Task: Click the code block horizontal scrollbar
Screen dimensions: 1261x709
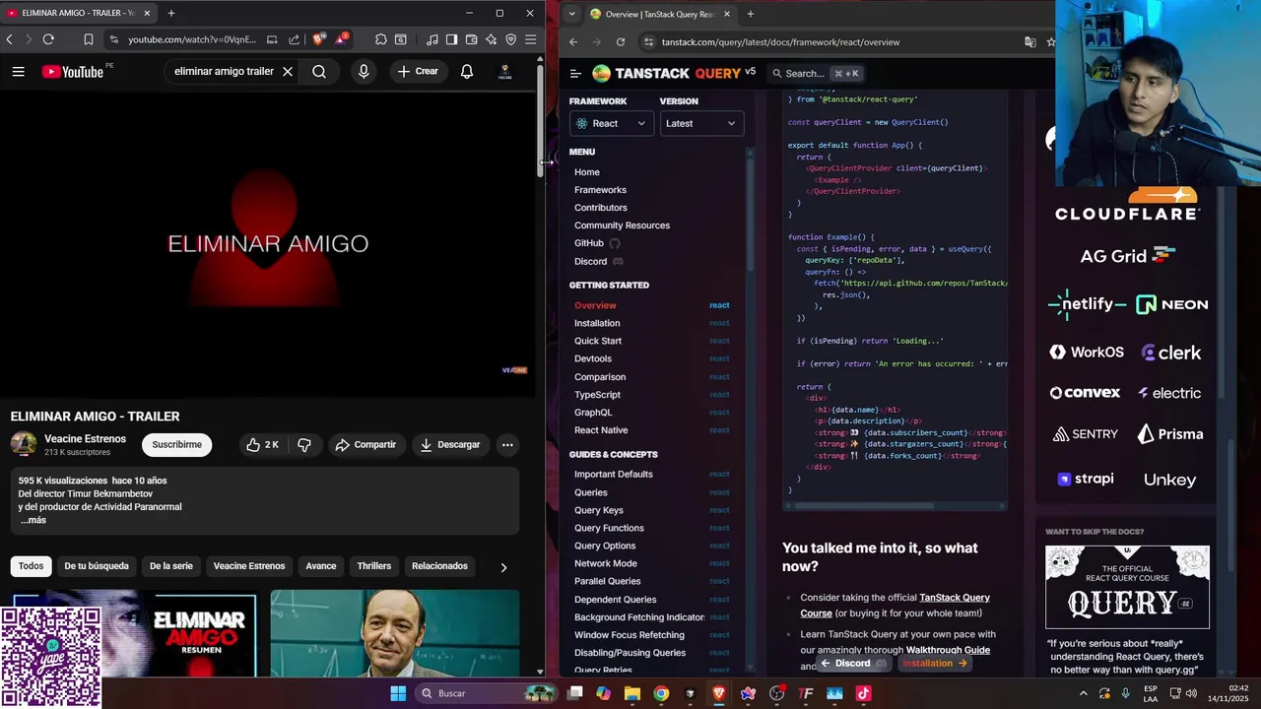Action: click(x=865, y=506)
